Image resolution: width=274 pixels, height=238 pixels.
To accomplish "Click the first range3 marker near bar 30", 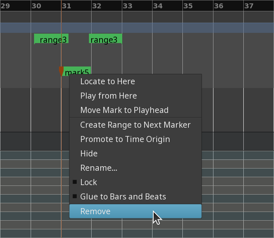I will point(51,39).
